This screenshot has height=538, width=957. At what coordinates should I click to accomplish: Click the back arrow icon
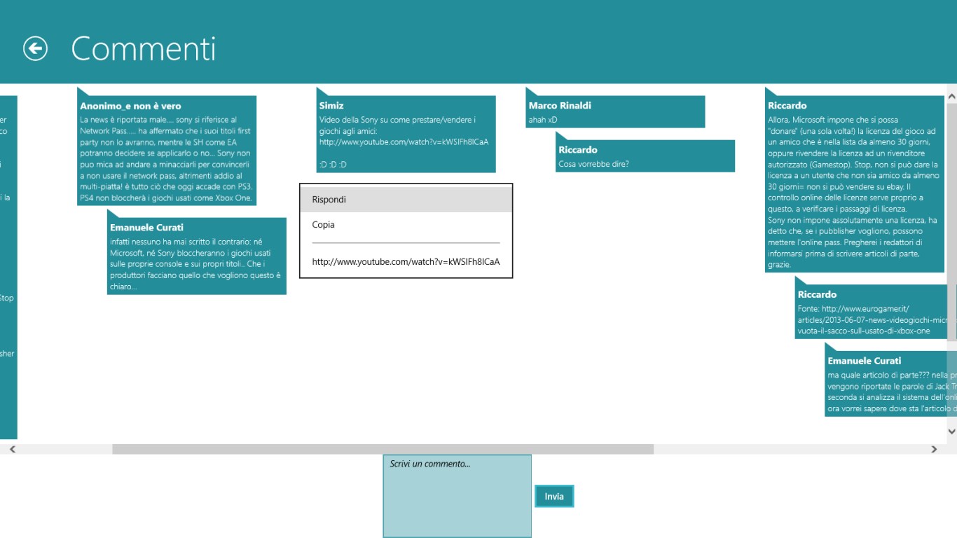point(35,48)
